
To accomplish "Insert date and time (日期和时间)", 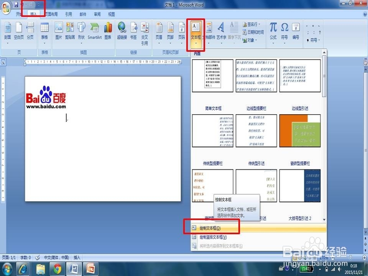I will tap(253, 32).
